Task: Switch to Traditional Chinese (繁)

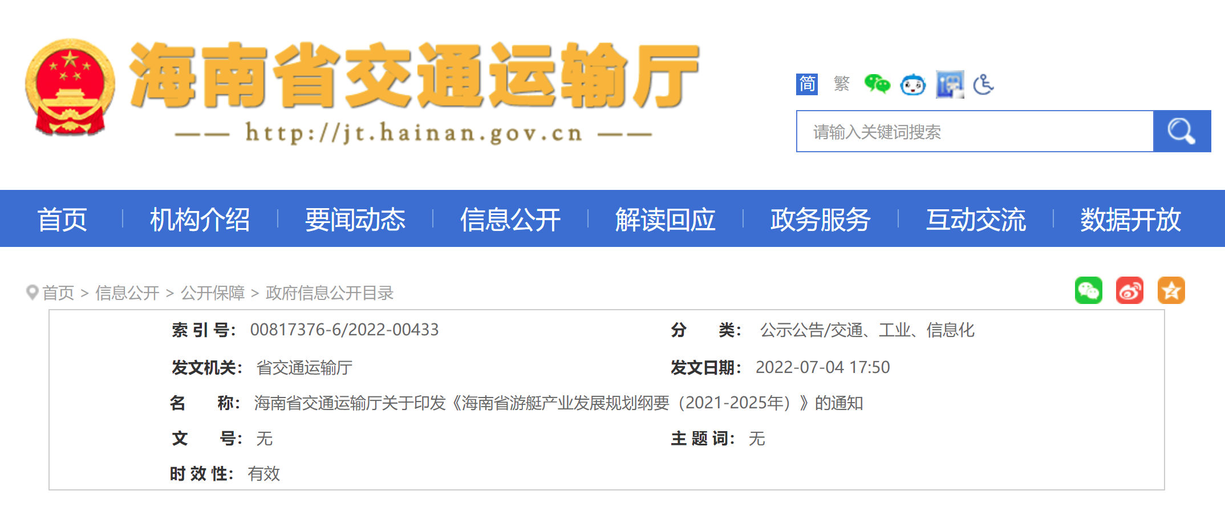Action: 841,84
